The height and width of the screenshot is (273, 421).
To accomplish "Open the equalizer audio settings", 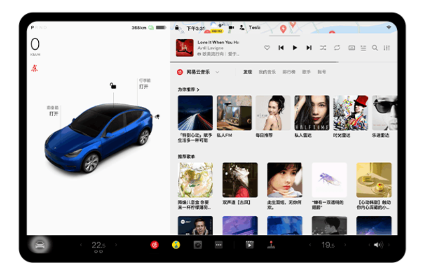I will click(x=387, y=47).
